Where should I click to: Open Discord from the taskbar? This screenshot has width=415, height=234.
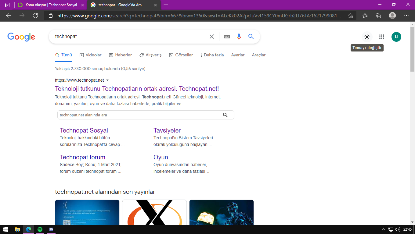pyautogui.click(x=51, y=229)
